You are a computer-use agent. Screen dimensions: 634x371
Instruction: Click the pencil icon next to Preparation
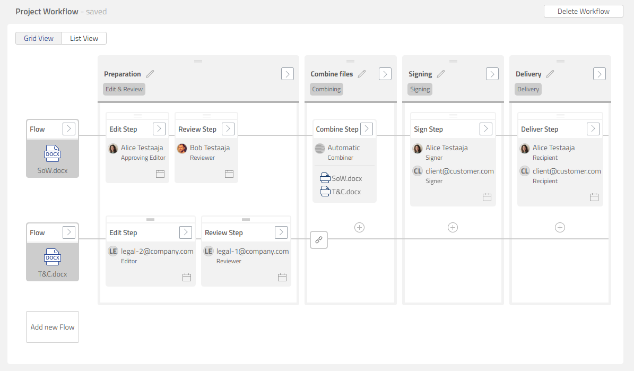pos(150,74)
